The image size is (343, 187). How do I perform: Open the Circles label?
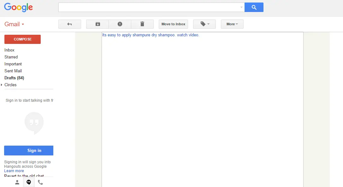pyautogui.click(x=10, y=85)
